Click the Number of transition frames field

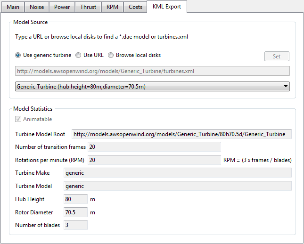click(x=154, y=147)
